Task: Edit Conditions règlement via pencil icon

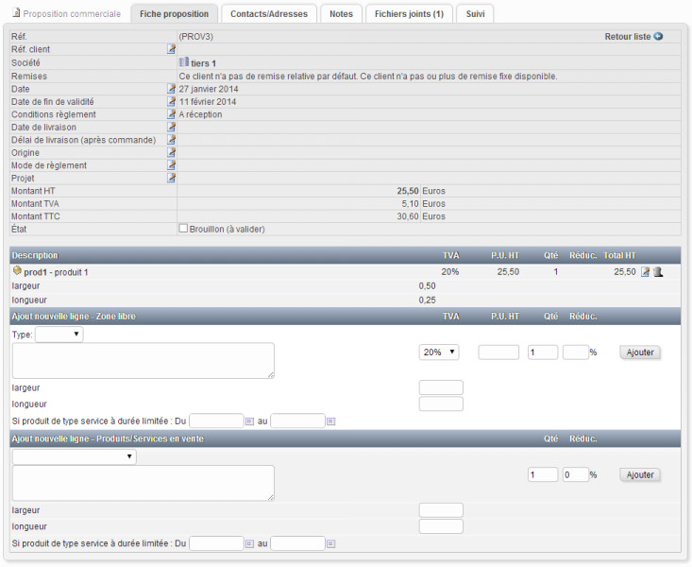Action: click(171, 114)
